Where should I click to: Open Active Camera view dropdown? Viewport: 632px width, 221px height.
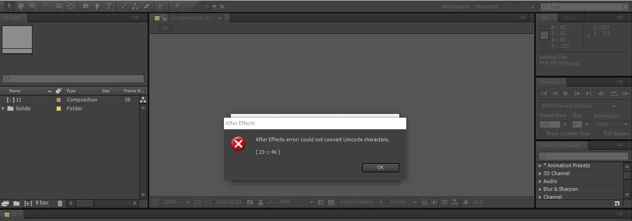[362, 202]
